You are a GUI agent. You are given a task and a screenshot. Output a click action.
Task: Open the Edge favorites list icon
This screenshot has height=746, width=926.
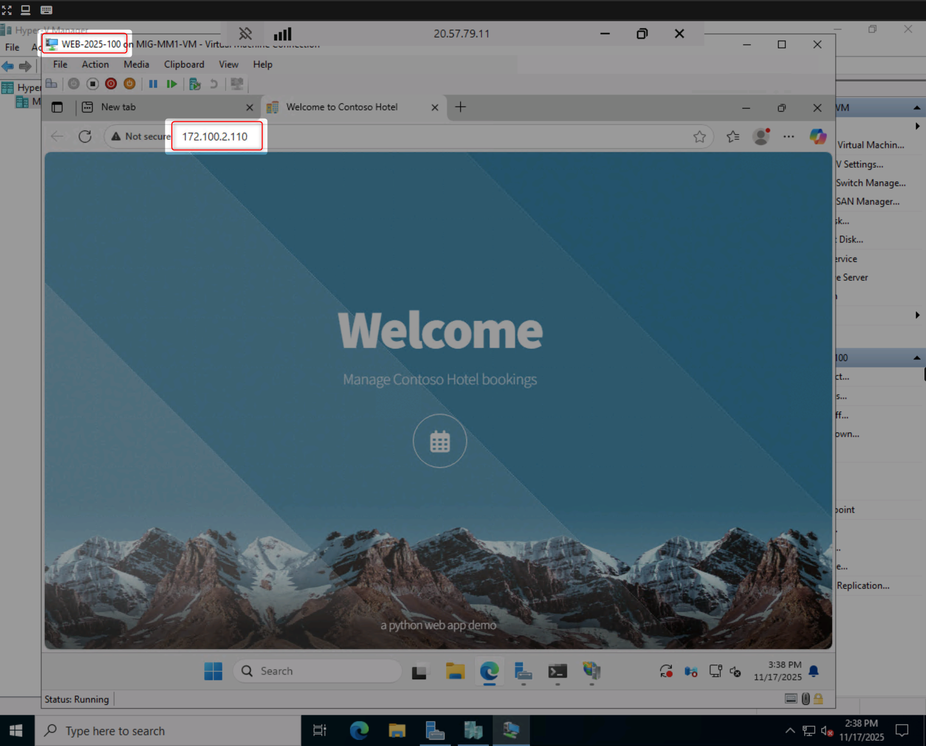click(733, 136)
